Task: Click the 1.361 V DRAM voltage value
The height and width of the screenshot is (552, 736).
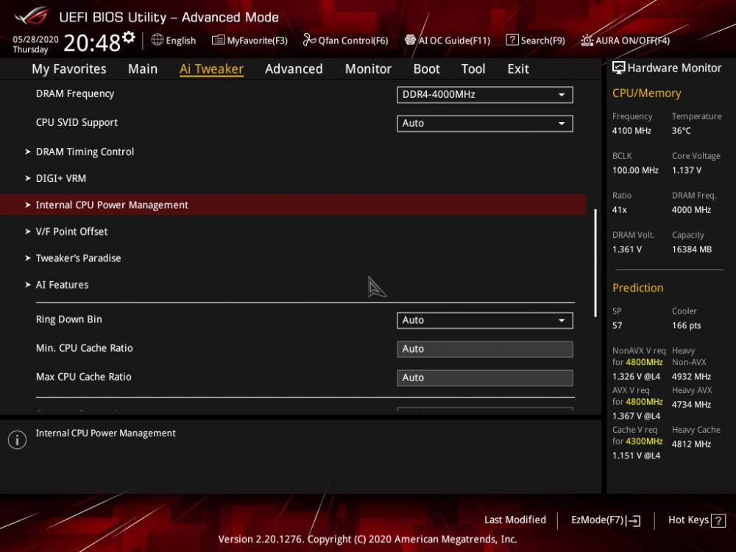Action: (626, 250)
